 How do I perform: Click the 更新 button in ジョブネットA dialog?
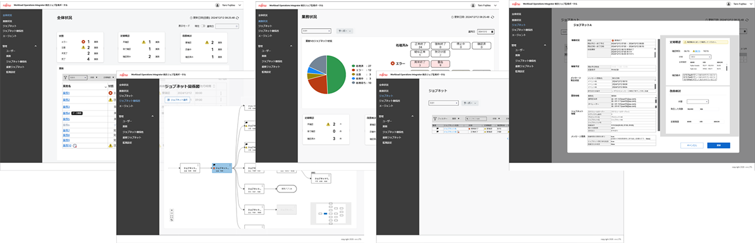coord(718,145)
